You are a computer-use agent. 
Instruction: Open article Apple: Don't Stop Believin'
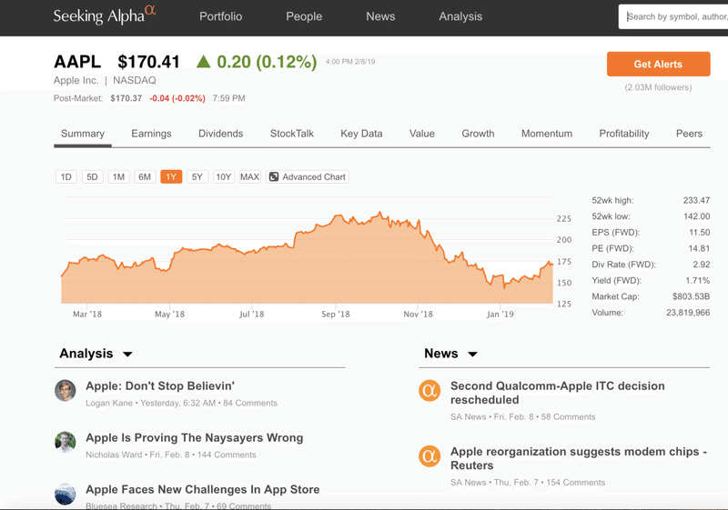(160, 385)
